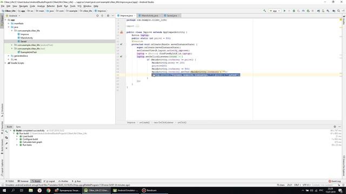
Task: Hide the Project panel with minus icon
Action: 113,16
